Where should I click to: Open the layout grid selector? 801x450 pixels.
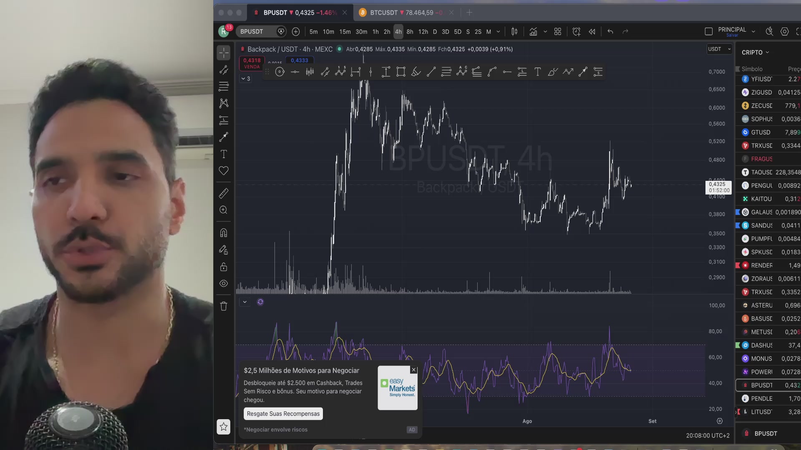558,32
